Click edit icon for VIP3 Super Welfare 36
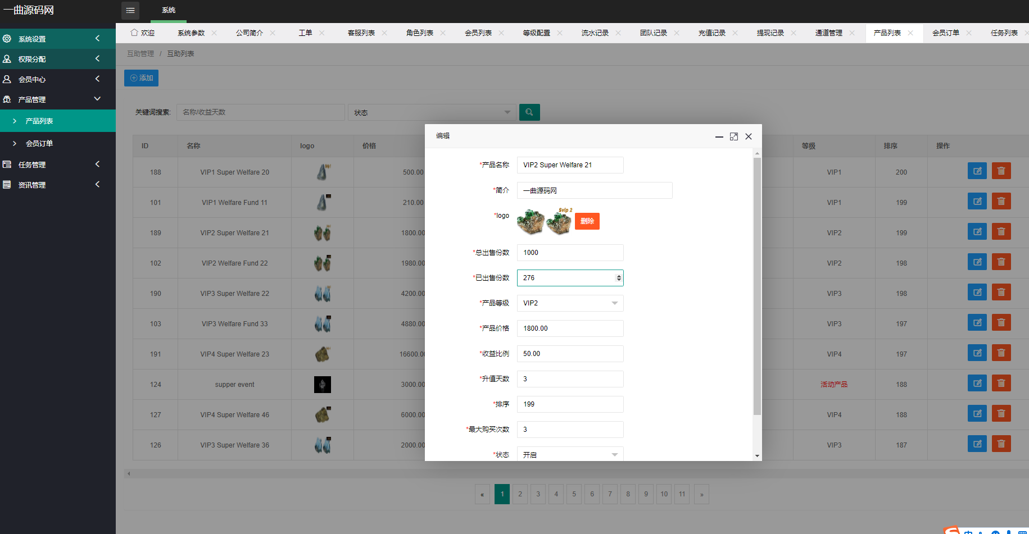 977,444
